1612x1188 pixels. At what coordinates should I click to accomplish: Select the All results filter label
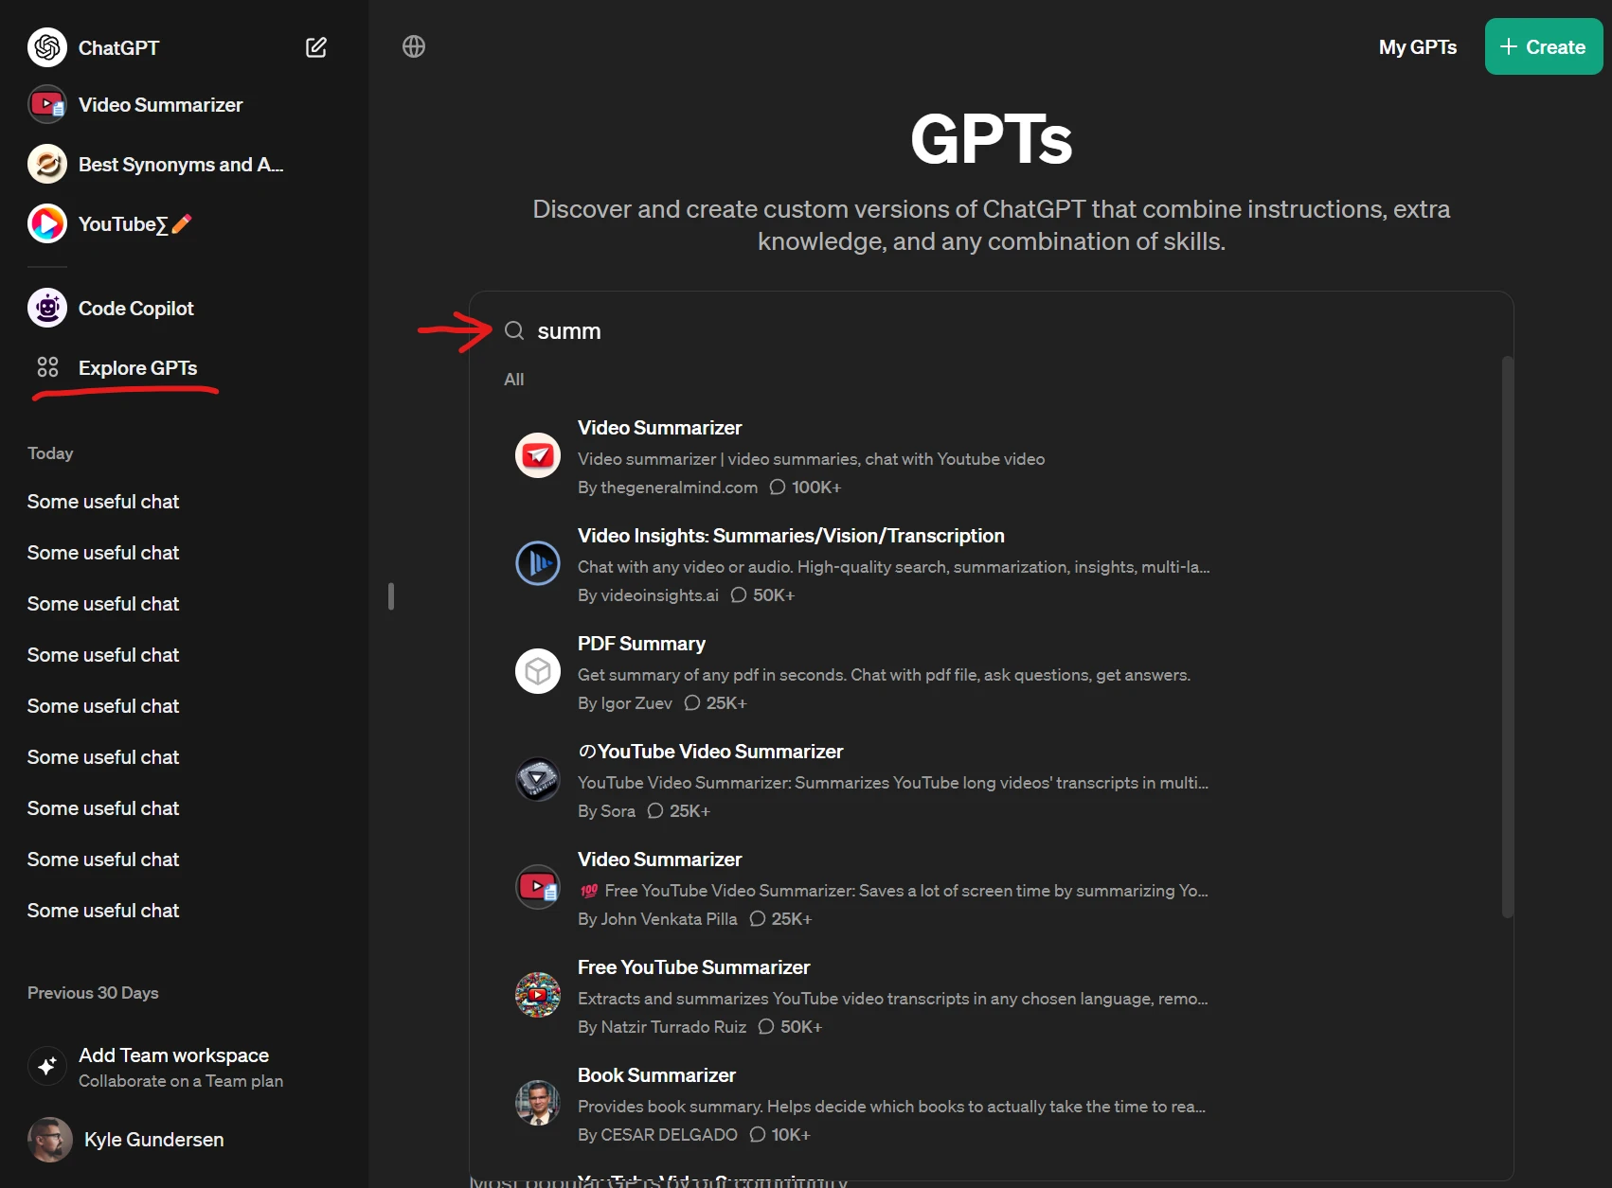(x=514, y=380)
